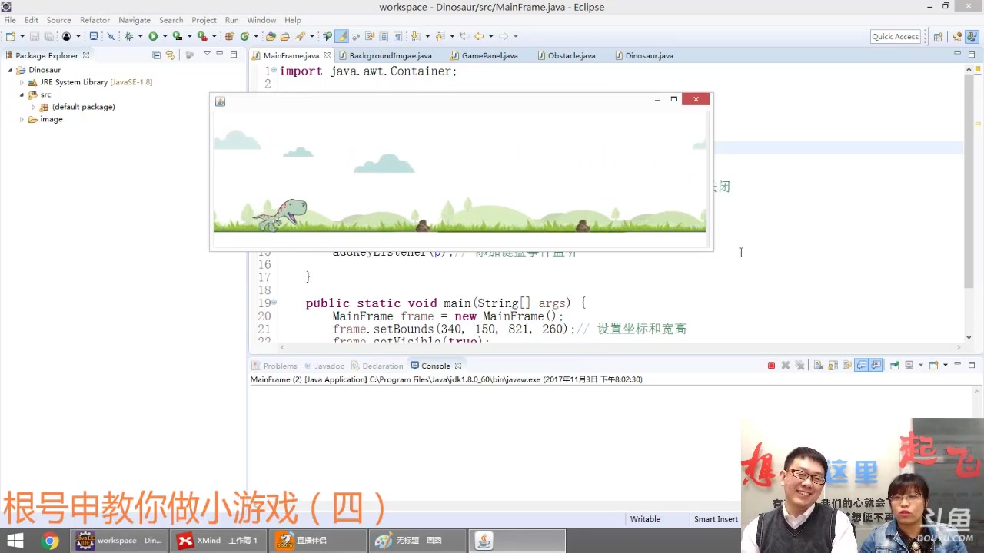Open the Refactor menu
The height and width of the screenshot is (553, 984).
95,20
